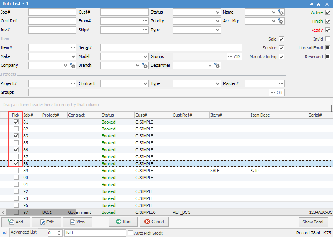Disable the Manufacturing checkbox
This screenshot has width=333, height=237.
pyautogui.click(x=281, y=57)
